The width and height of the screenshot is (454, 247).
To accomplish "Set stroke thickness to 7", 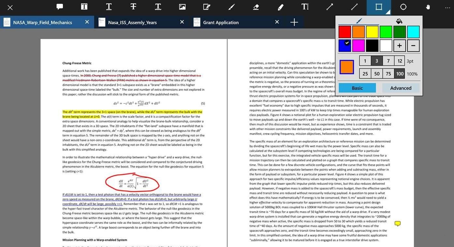I will coord(388,61).
